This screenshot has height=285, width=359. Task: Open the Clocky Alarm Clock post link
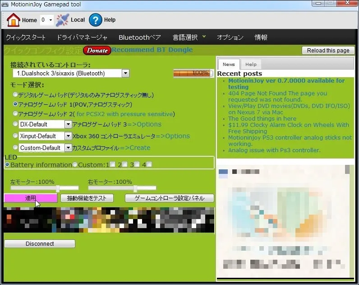[x=289, y=128]
